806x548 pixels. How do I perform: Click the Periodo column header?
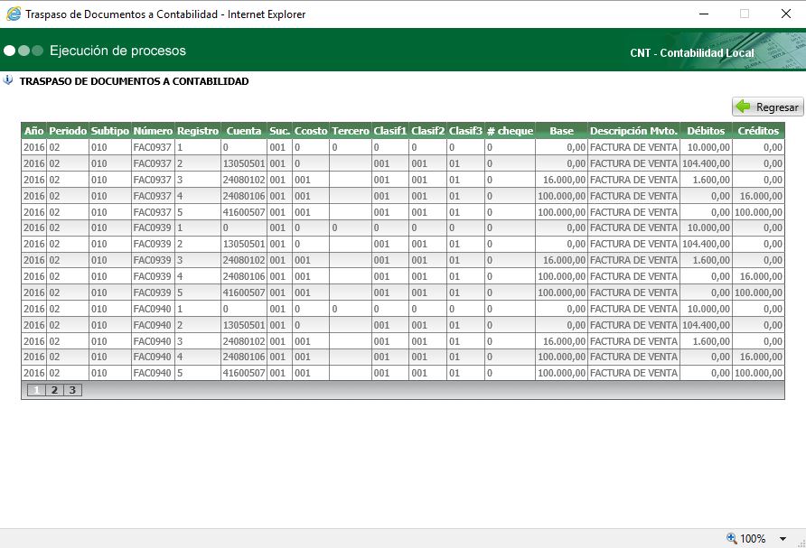68,131
